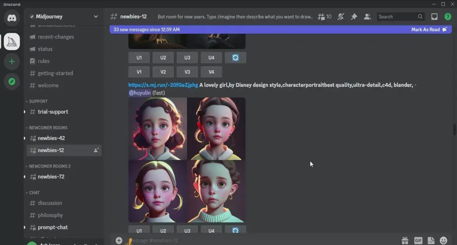
Task: Click the top-left girl portrait thumbnail
Action: pyautogui.click(x=157, y=129)
